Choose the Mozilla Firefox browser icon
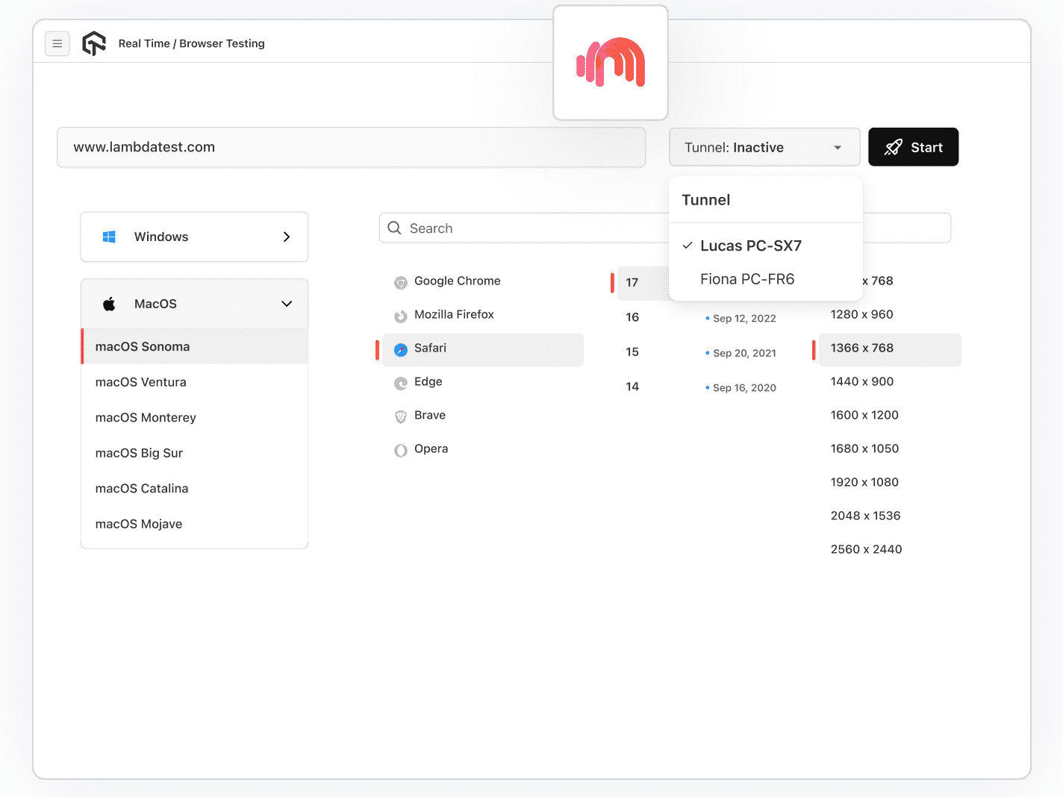This screenshot has height=797, width=1063. click(401, 316)
